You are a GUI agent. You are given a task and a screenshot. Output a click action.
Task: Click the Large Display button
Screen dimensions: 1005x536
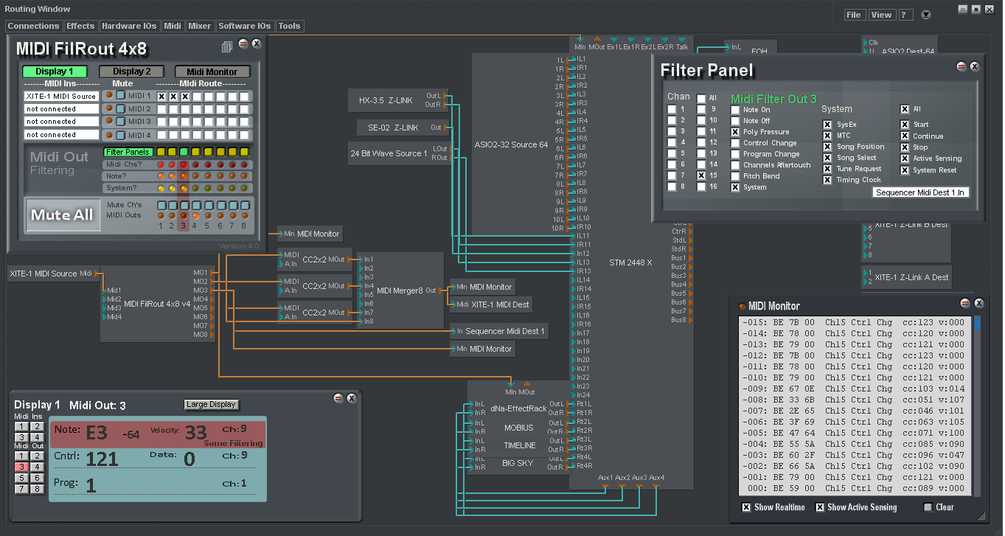coord(212,405)
